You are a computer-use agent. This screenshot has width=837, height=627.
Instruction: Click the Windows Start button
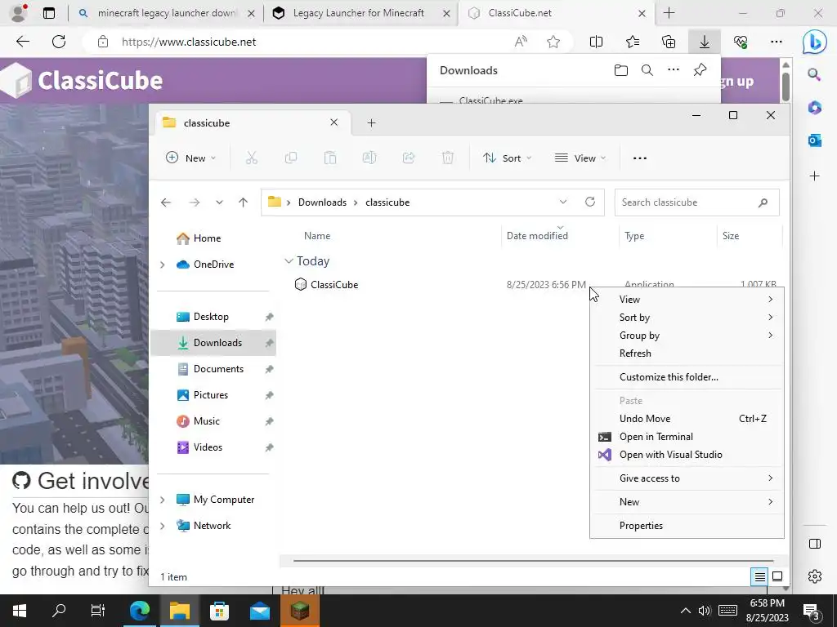pyautogui.click(x=20, y=611)
